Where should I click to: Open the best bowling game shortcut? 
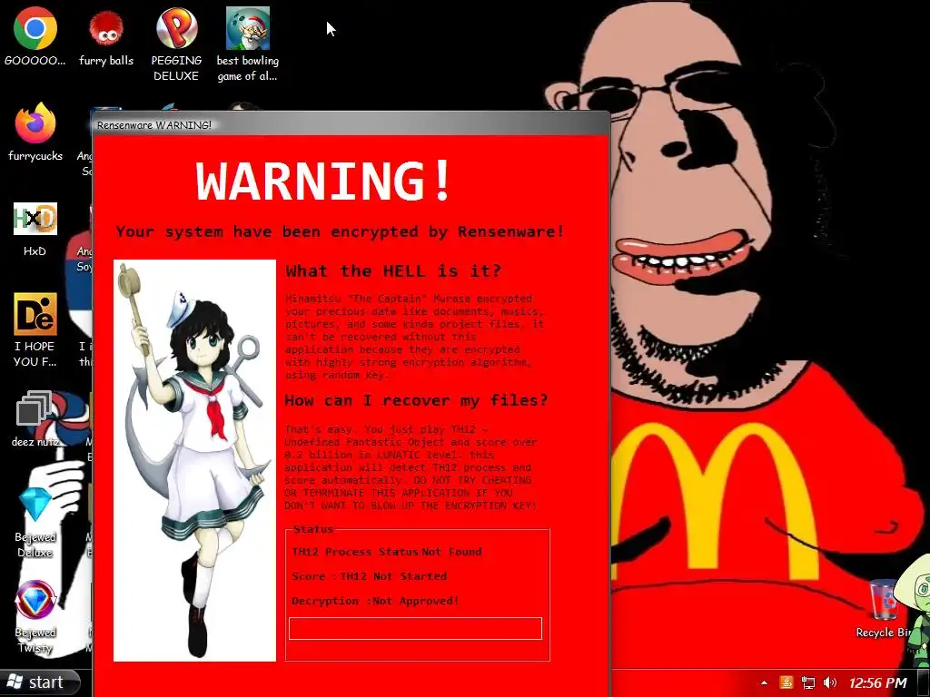[247, 44]
